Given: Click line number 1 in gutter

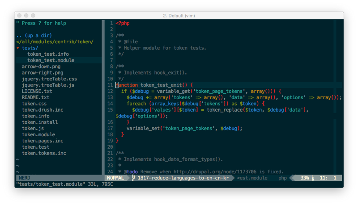Looking at the screenshot, I should click(111, 23).
